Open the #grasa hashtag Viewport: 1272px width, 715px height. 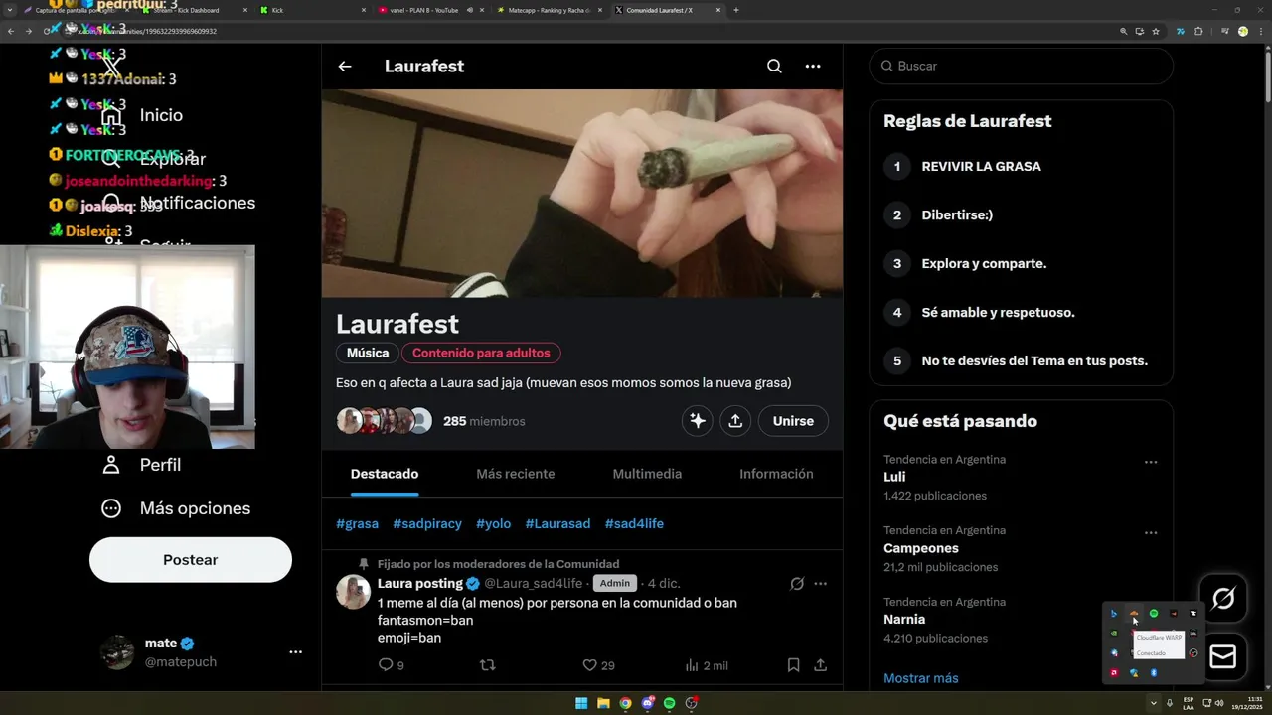tap(357, 523)
